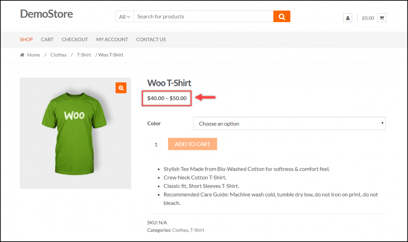Click the green Woo T-shirt product image
This screenshot has height=242, width=408.
click(x=75, y=133)
